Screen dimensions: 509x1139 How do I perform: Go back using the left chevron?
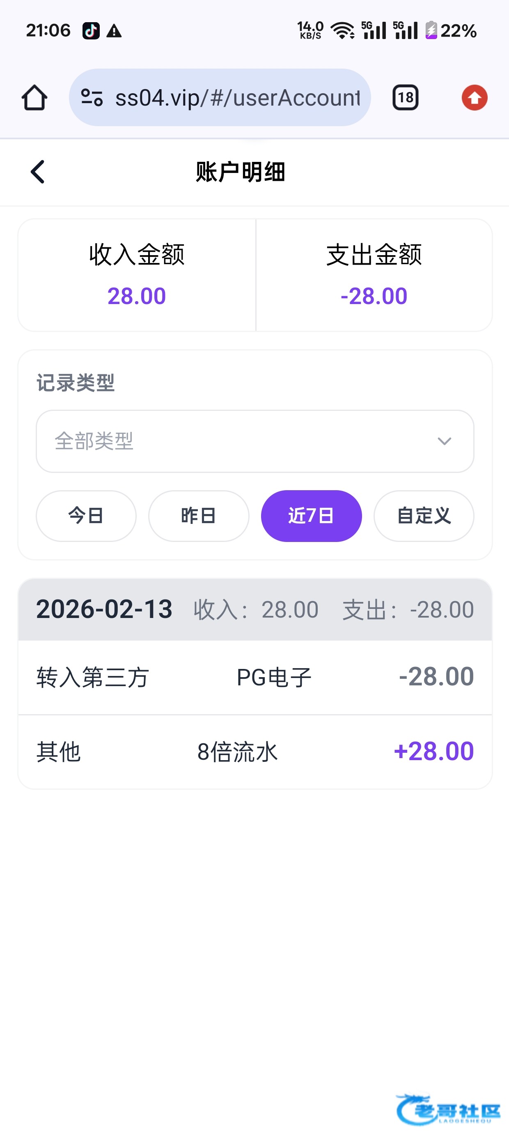pyautogui.click(x=38, y=172)
